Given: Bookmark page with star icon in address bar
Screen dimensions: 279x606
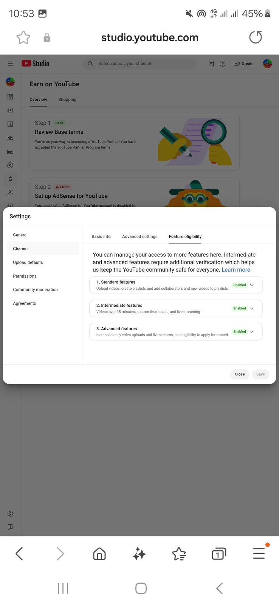Looking at the screenshot, I should pyautogui.click(x=23, y=37).
